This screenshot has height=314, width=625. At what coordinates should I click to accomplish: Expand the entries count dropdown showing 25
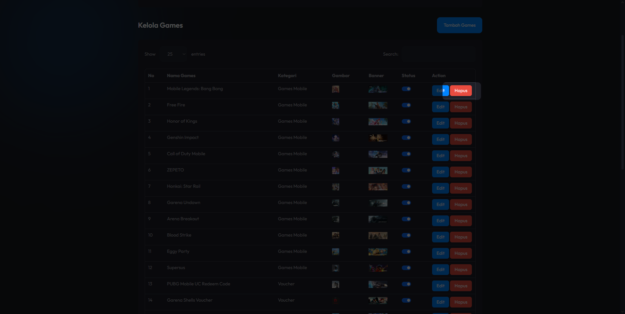pyautogui.click(x=174, y=54)
